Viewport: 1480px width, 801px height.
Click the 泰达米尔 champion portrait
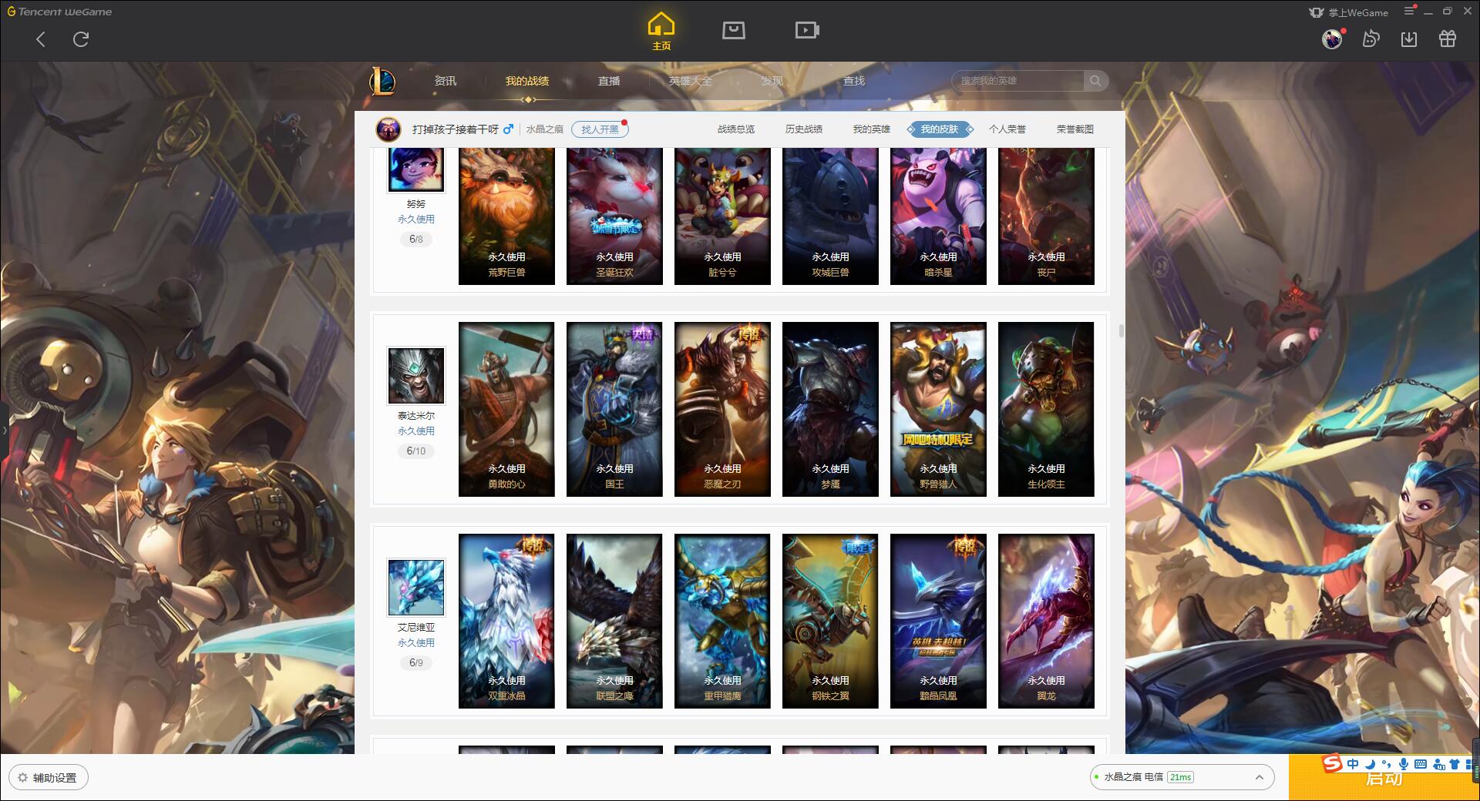[416, 375]
